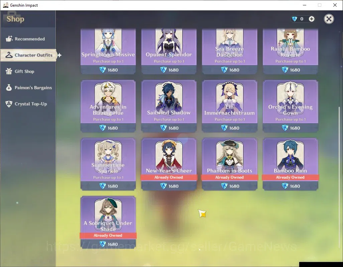Select the Summertime Sparkle outfit portrait
Screen dimensions: 343x267
108,156
